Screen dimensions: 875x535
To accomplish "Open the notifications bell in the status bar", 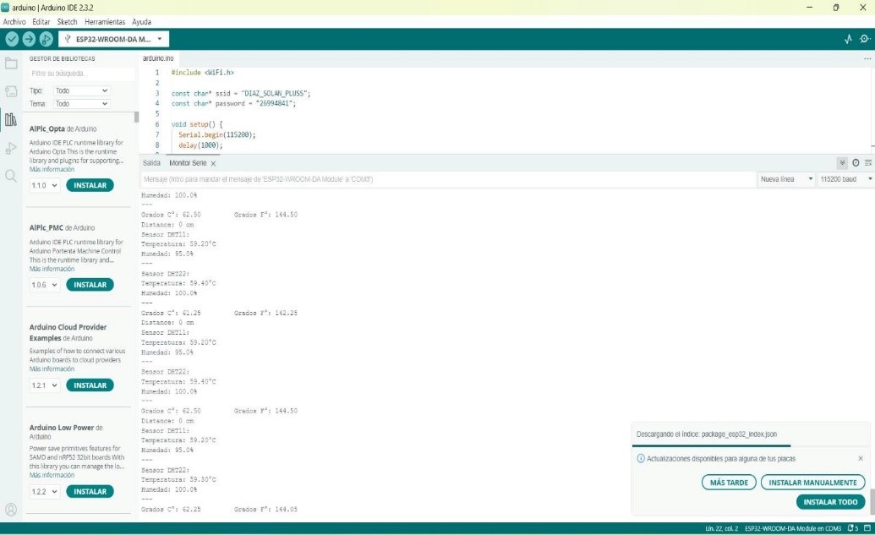I will tap(853, 528).
